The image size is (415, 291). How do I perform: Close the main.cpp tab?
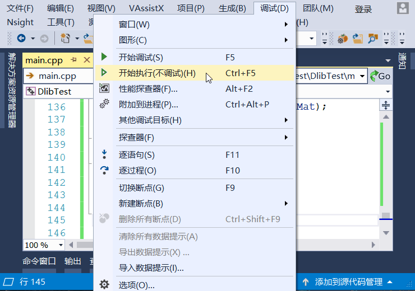86,60
